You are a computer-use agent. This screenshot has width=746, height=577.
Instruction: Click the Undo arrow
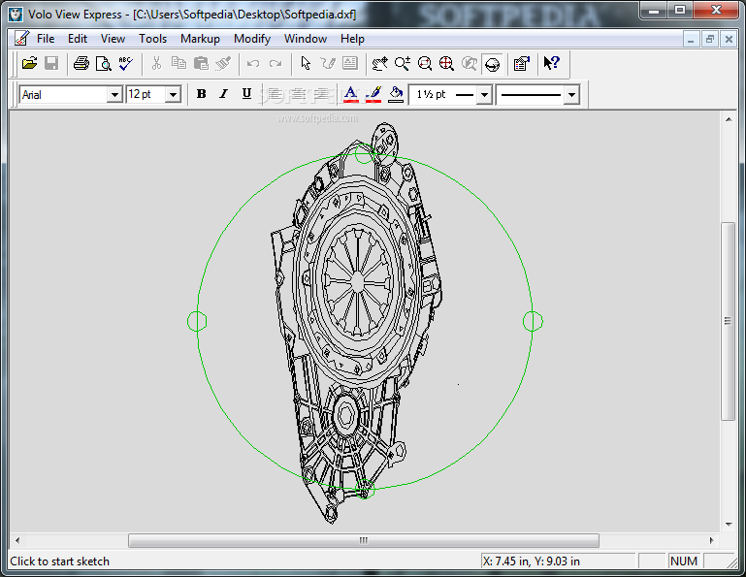click(253, 63)
